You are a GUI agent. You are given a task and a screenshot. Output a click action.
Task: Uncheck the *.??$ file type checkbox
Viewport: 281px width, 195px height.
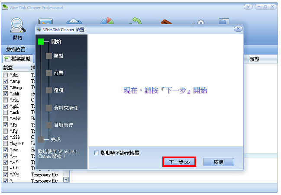click(x=6, y=174)
